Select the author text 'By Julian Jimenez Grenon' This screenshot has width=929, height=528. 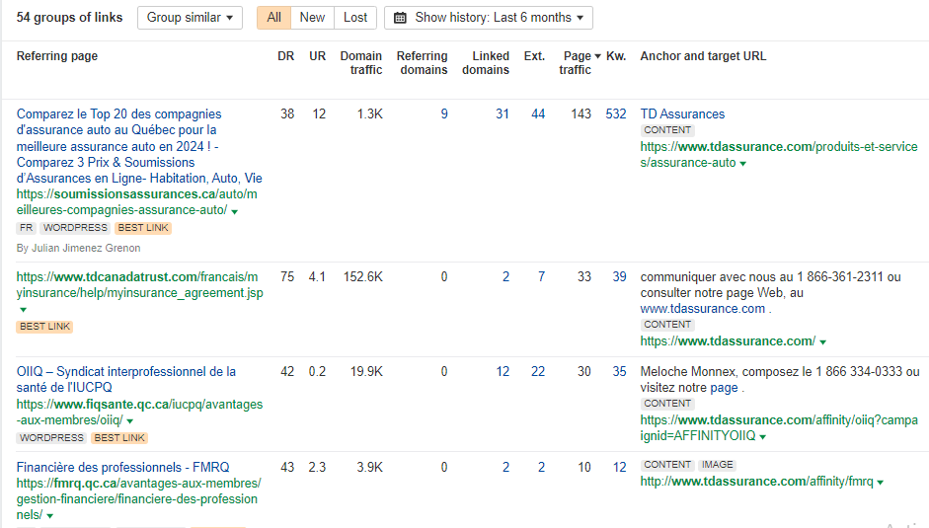[x=78, y=249]
